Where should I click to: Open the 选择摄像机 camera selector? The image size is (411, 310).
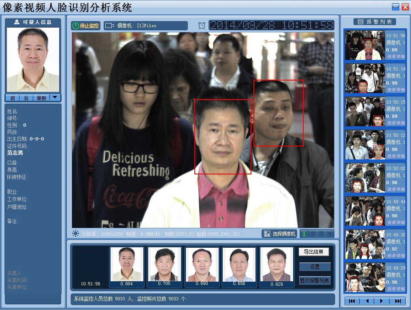coord(279,234)
